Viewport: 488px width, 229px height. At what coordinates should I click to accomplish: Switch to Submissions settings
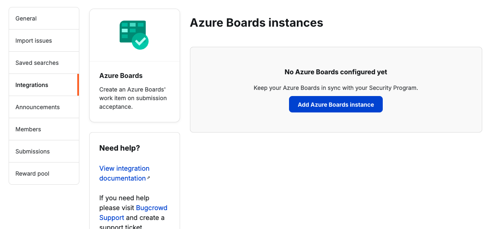pyautogui.click(x=32, y=151)
